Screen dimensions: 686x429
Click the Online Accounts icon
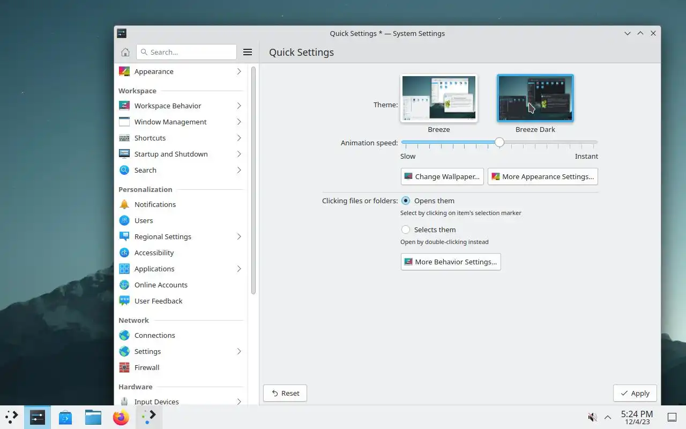124,285
